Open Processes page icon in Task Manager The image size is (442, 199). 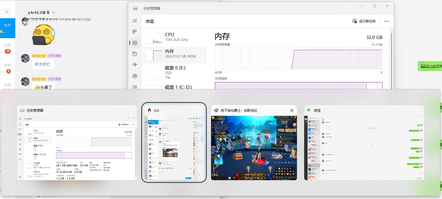[x=135, y=32]
